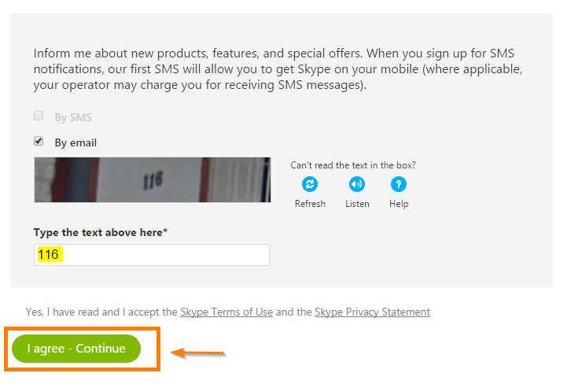Screen dimensions: 582x388
Task: Click the orange arrow pointing at Continue
Action: click(198, 353)
